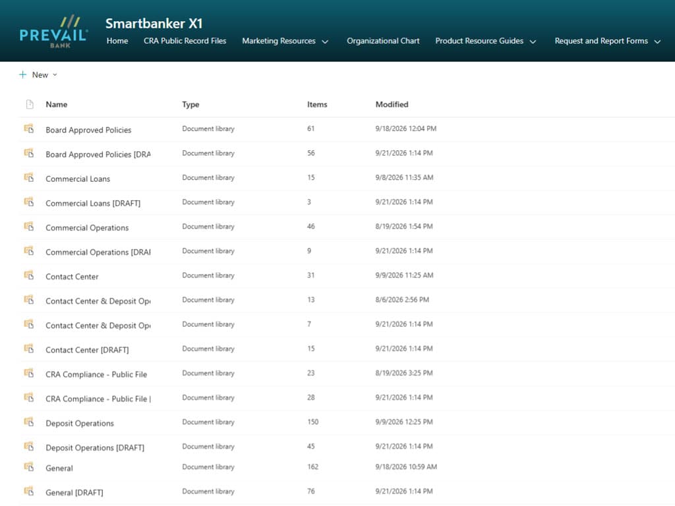Viewport: 675px width, 506px height.
Task: Open the Request and Report Forms menu label
Action: click(601, 41)
